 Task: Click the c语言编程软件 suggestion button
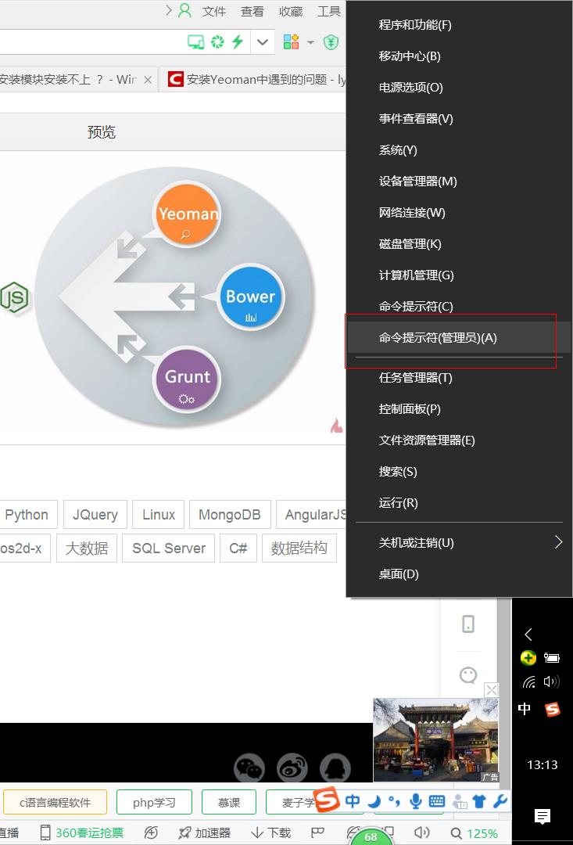[55, 803]
